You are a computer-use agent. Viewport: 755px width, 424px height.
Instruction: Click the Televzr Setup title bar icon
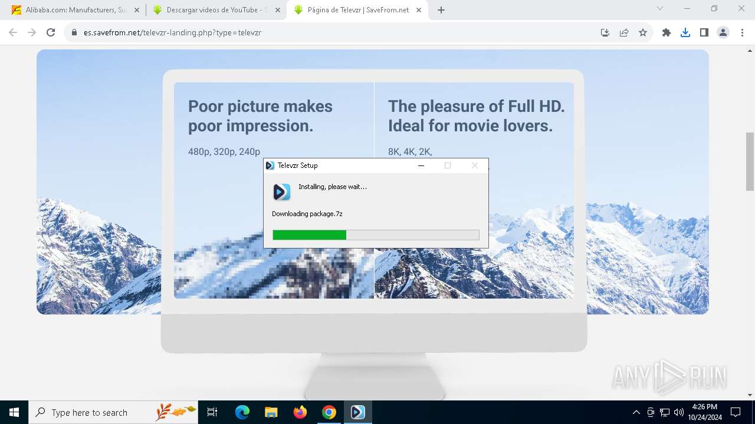[270, 165]
